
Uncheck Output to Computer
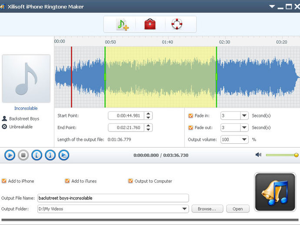click(130, 181)
